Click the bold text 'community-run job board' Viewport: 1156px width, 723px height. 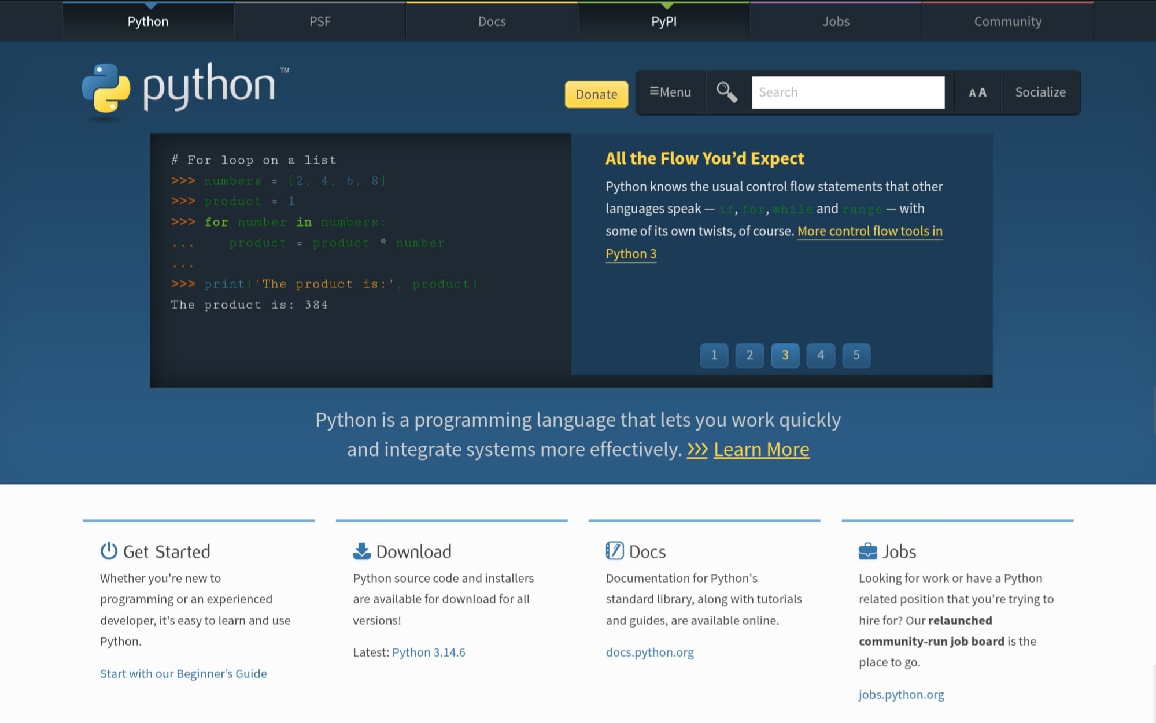coord(931,642)
